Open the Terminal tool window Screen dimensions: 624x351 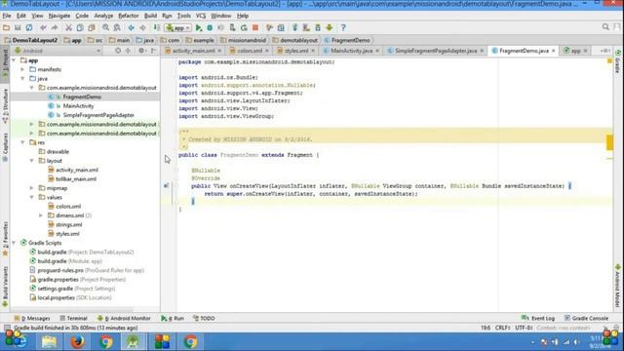[74, 319]
